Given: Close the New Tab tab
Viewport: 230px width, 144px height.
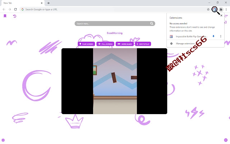Looking at the screenshot, I should click(42, 3).
